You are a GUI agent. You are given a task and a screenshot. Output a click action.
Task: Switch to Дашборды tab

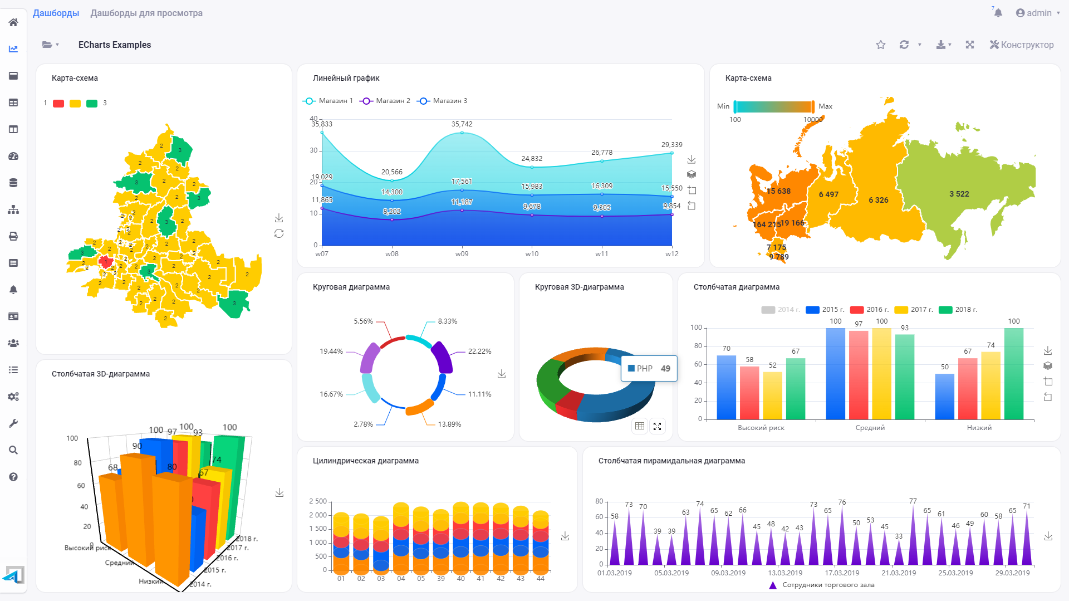56,13
